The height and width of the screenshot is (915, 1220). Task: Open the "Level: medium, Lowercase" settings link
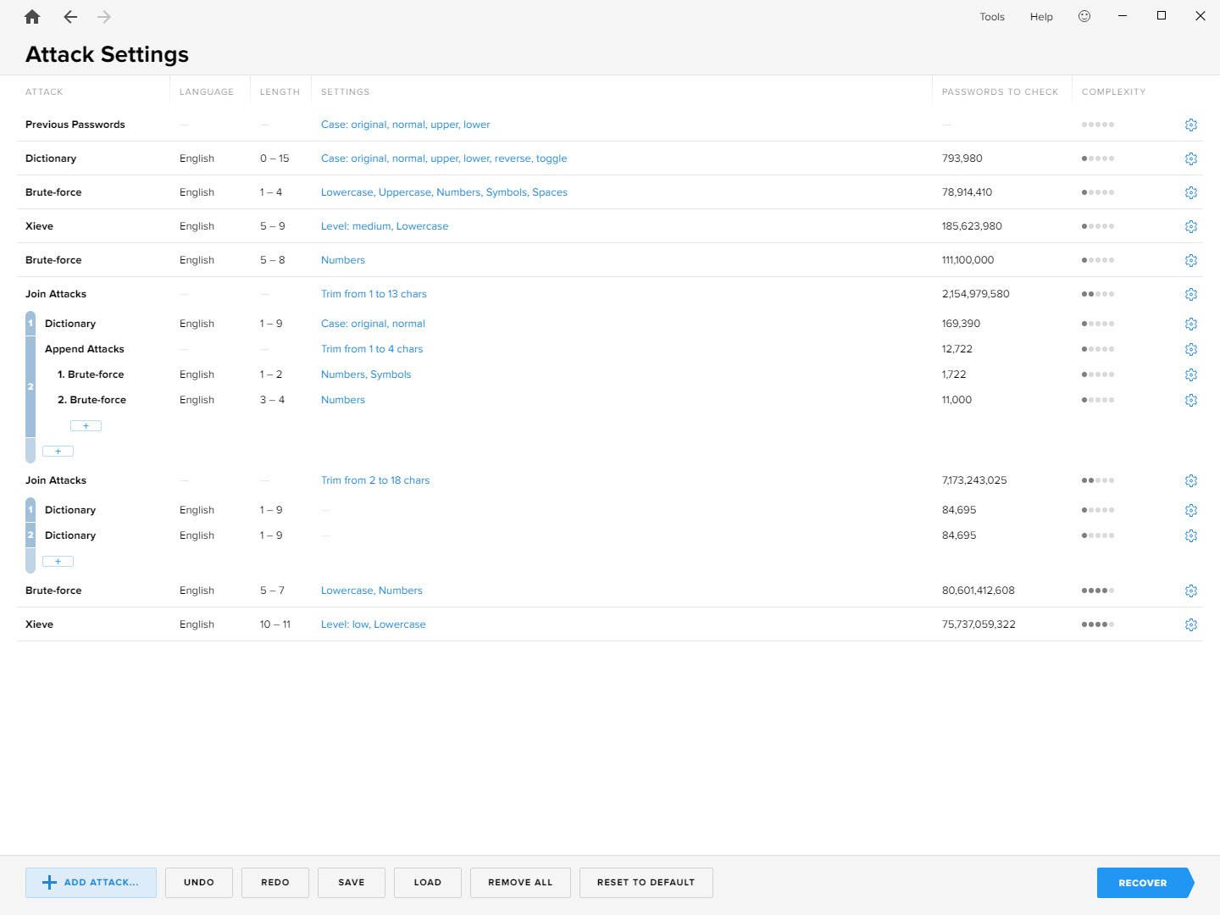[x=385, y=225]
